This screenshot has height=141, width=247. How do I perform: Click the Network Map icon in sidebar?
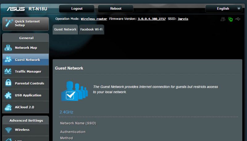point(8,48)
